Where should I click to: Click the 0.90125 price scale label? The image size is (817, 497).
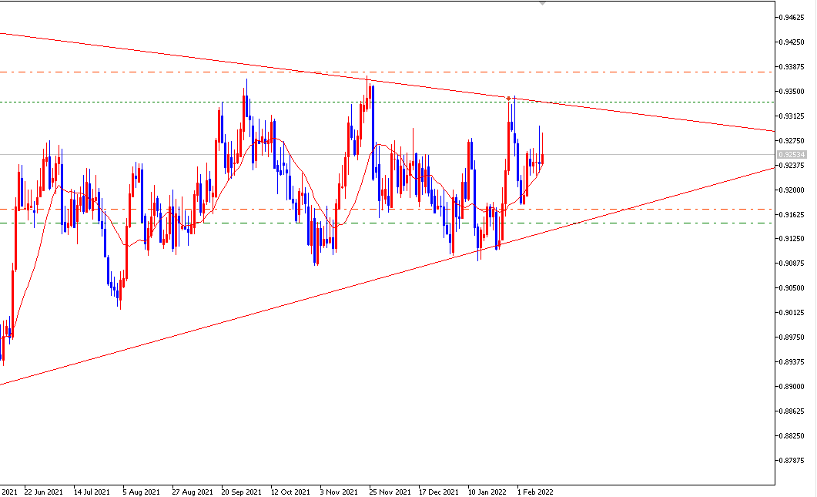(x=792, y=312)
